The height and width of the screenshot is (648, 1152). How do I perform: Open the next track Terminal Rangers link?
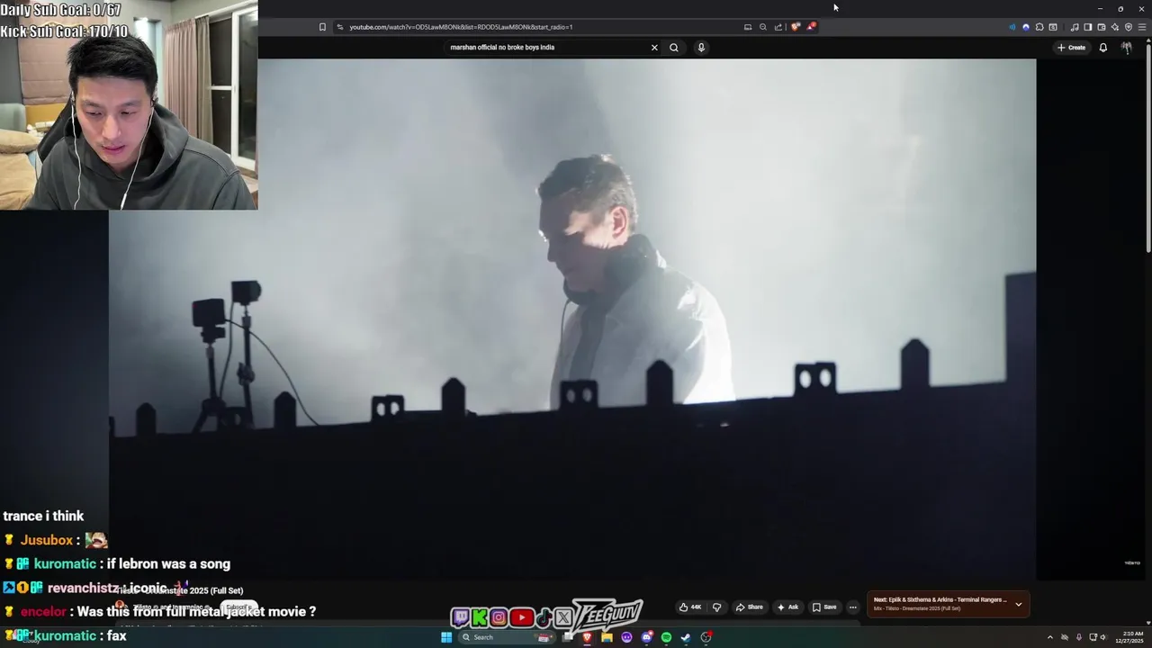tap(940, 599)
